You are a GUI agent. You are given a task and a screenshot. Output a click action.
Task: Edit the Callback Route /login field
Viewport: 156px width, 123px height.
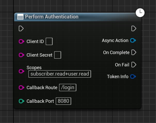[68, 87]
